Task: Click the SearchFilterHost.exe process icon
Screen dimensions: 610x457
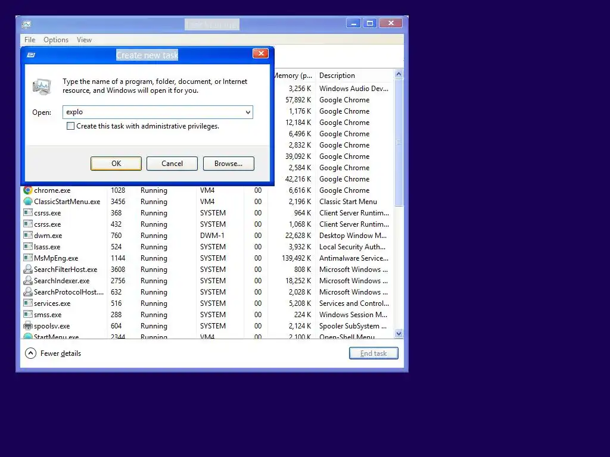Action: pos(27,270)
